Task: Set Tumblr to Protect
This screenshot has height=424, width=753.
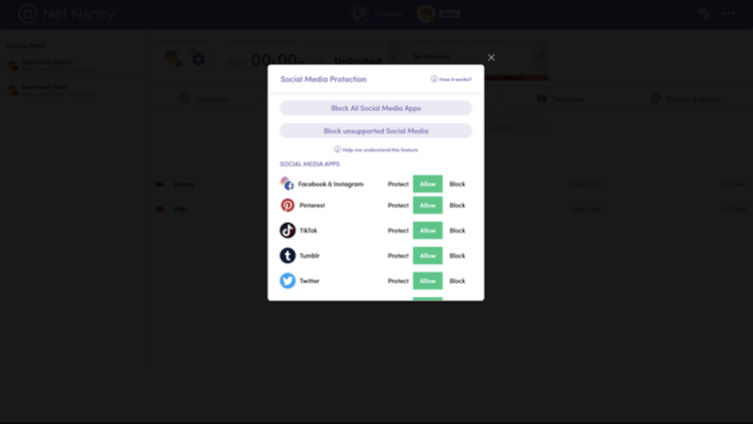Action: pos(398,256)
